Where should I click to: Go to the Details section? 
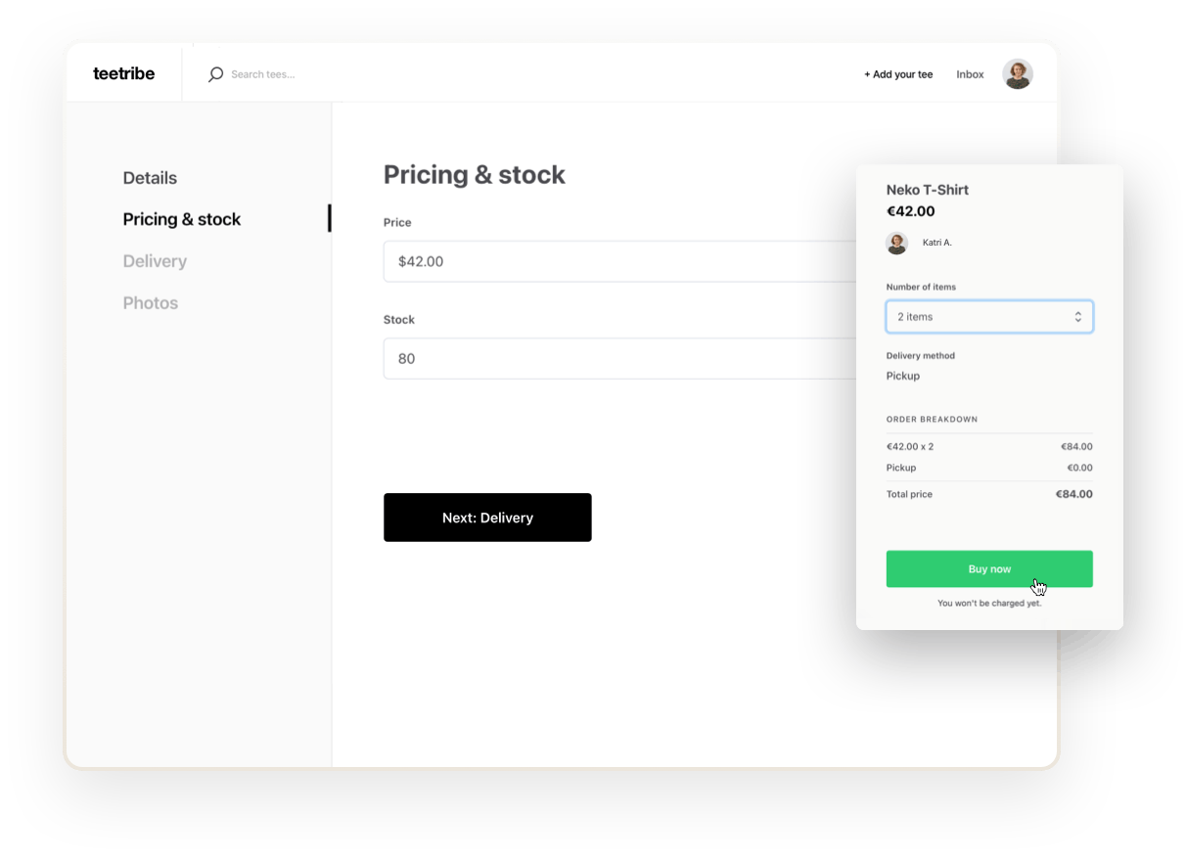coord(150,178)
